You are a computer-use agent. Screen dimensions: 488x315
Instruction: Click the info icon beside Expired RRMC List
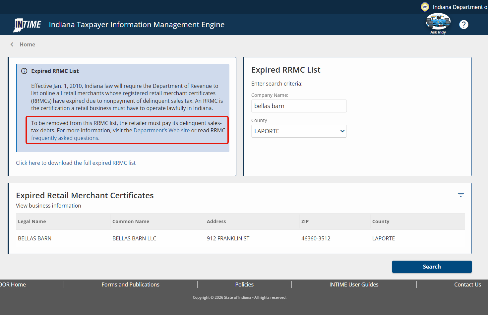click(x=24, y=71)
